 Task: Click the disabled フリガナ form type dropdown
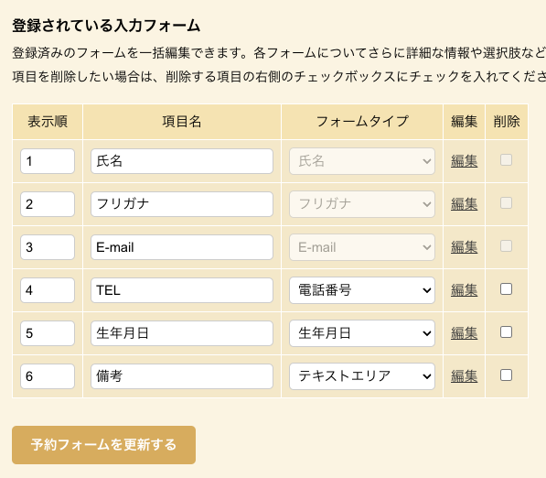point(362,204)
